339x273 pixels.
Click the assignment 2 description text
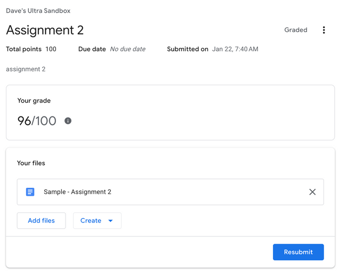point(26,69)
